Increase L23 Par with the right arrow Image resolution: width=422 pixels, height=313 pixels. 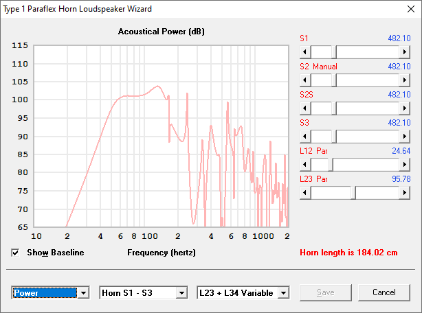pos(404,193)
